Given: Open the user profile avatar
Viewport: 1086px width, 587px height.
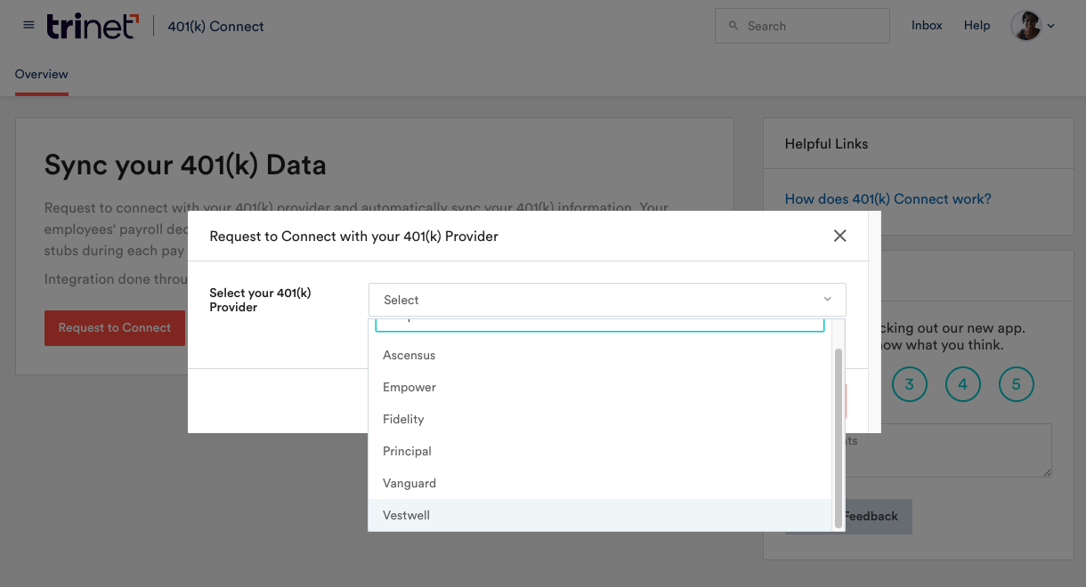Looking at the screenshot, I should pyautogui.click(x=1025, y=25).
